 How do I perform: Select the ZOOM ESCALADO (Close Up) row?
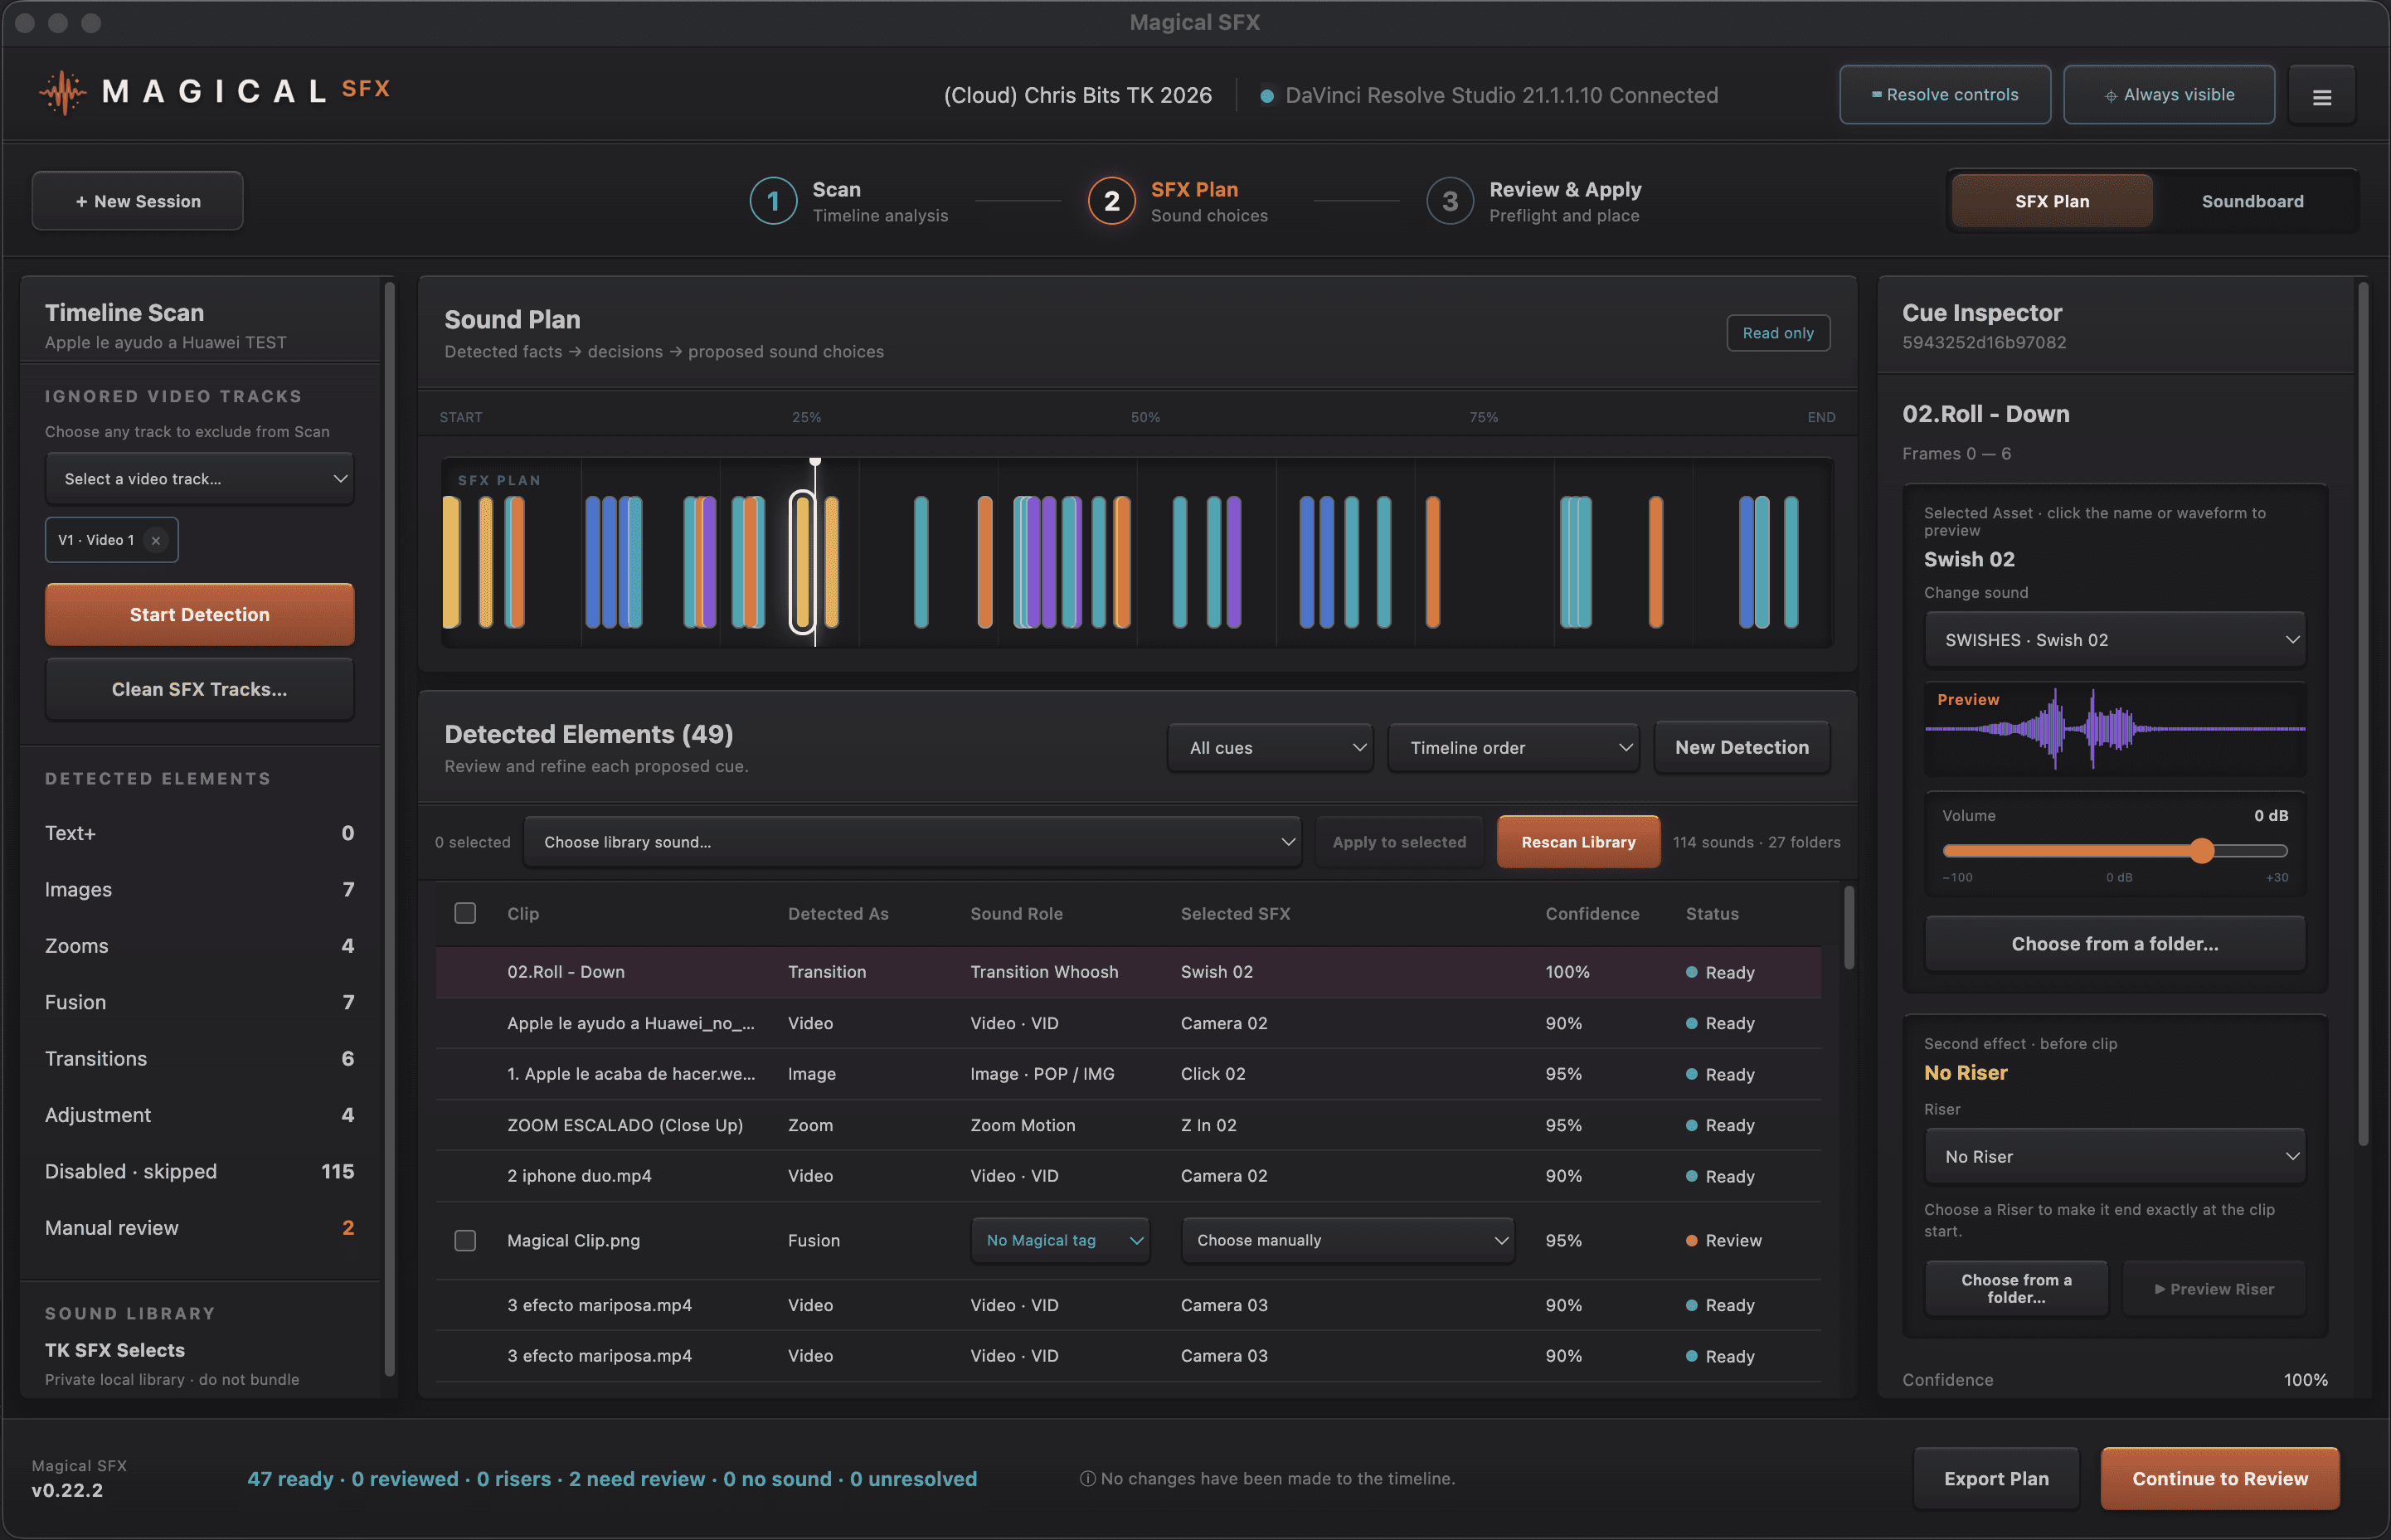click(x=1128, y=1125)
